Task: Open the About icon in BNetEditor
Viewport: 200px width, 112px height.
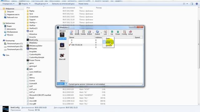Action: coord(130,33)
